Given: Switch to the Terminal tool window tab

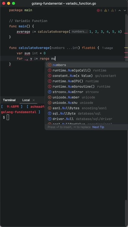Looking at the screenshot, I should point(9,100).
